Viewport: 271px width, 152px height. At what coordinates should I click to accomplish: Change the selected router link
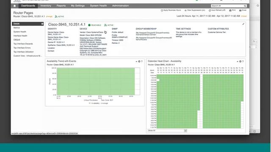pyautogui.click(x=49, y=16)
